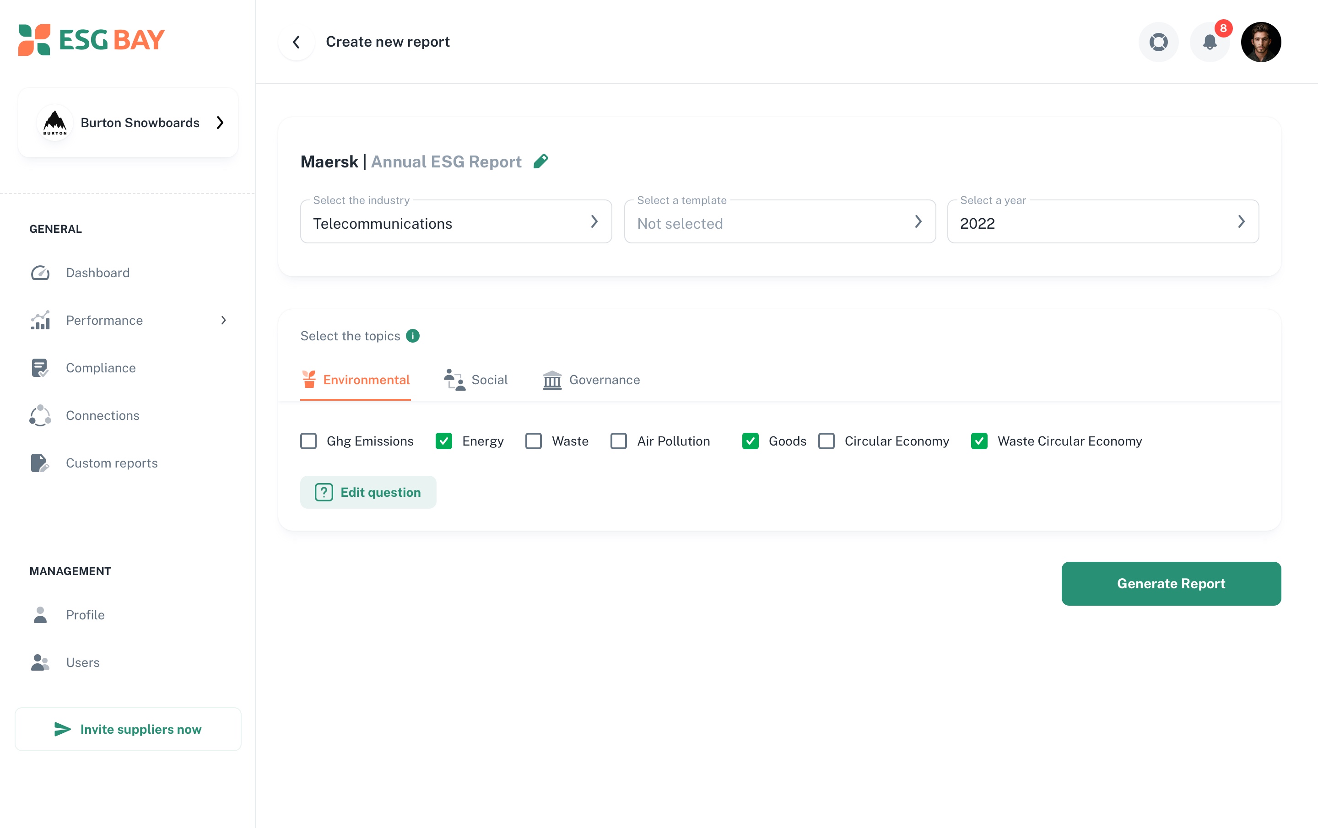This screenshot has height=828, width=1318.
Task: Expand the Performance submenu chevron
Action: [223, 320]
